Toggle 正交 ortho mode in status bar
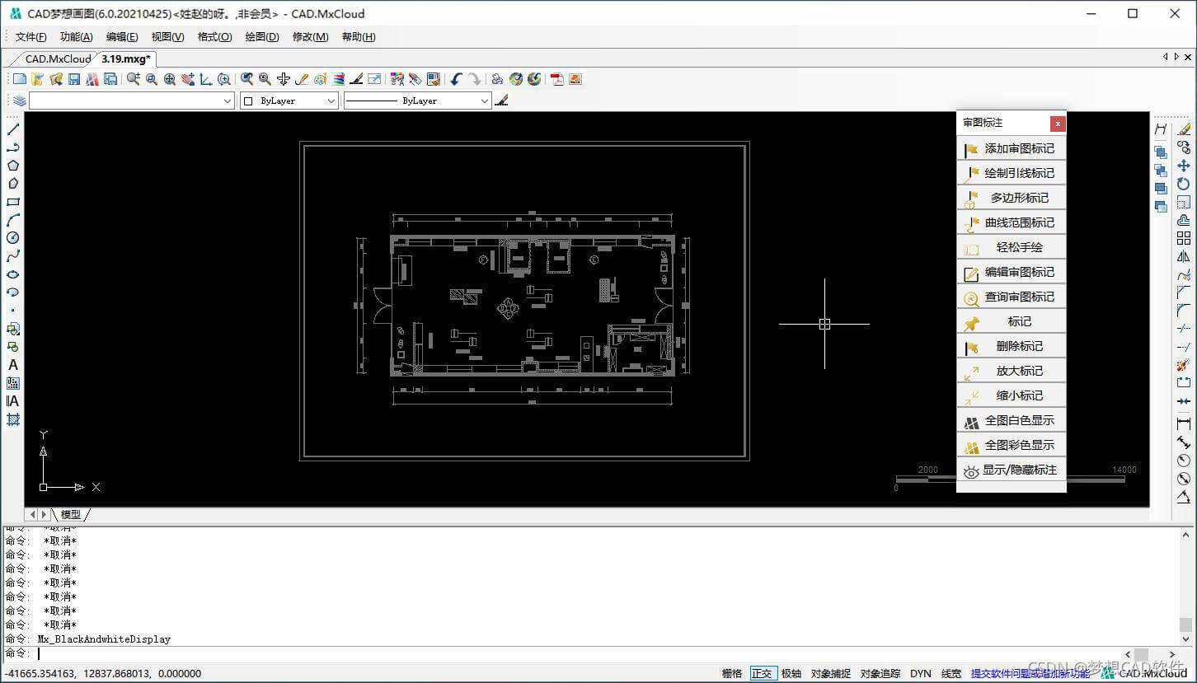 click(762, 673)
